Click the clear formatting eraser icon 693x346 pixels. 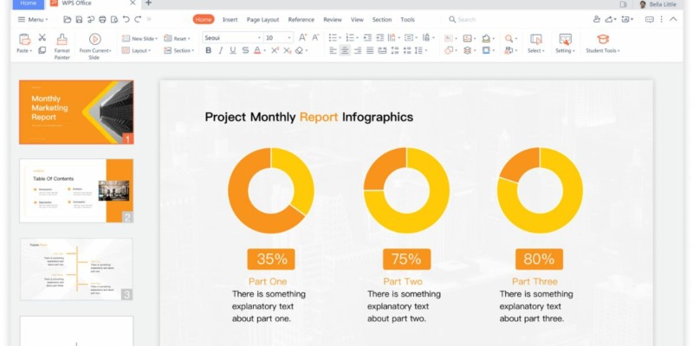299,50
